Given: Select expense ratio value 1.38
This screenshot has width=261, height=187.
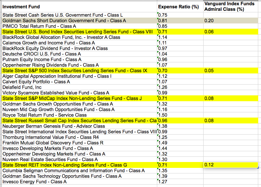Looking at the screenshot, I should 180,126.
